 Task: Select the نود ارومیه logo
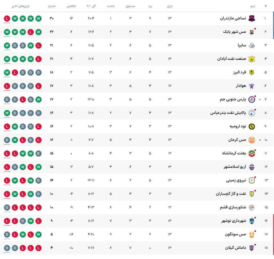click(252, 126)
